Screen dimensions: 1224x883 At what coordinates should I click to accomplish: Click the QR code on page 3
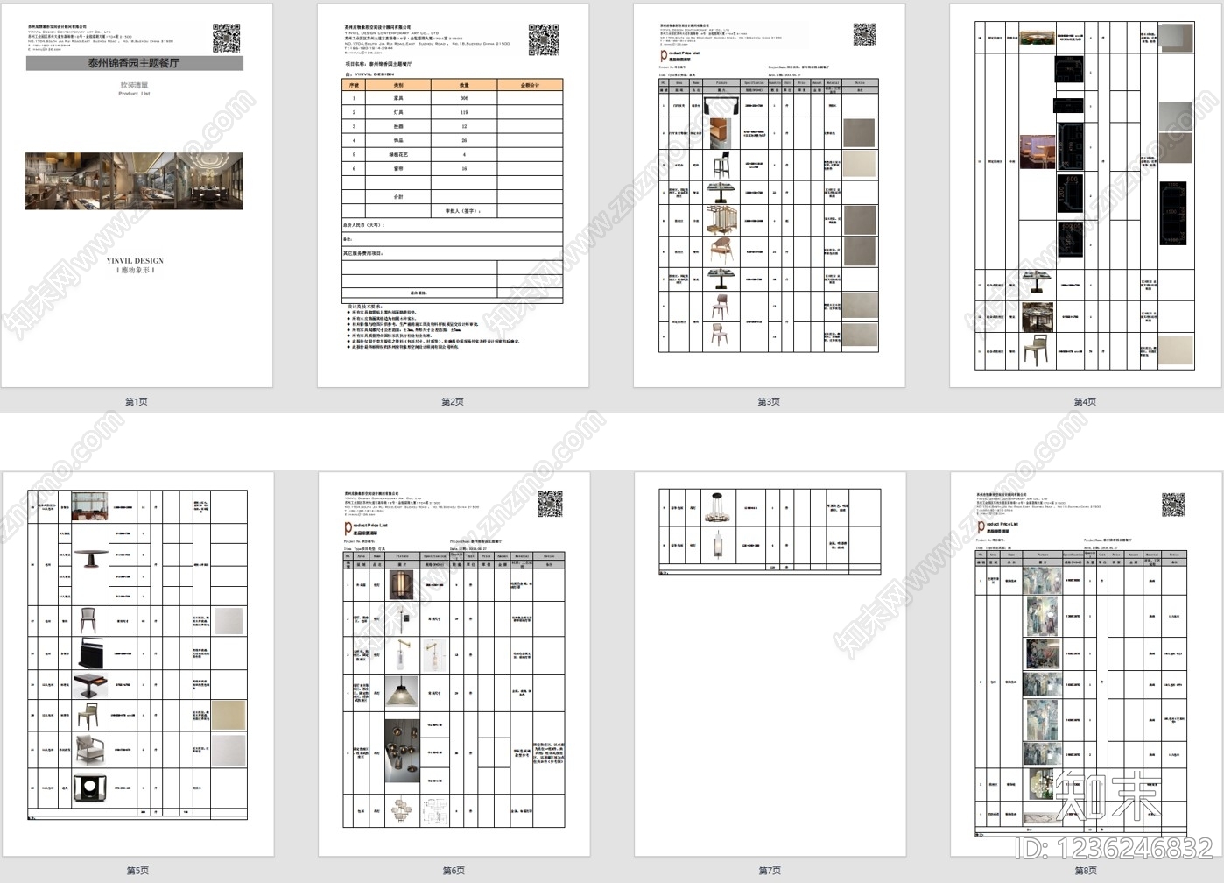click(x=865, y=35)
